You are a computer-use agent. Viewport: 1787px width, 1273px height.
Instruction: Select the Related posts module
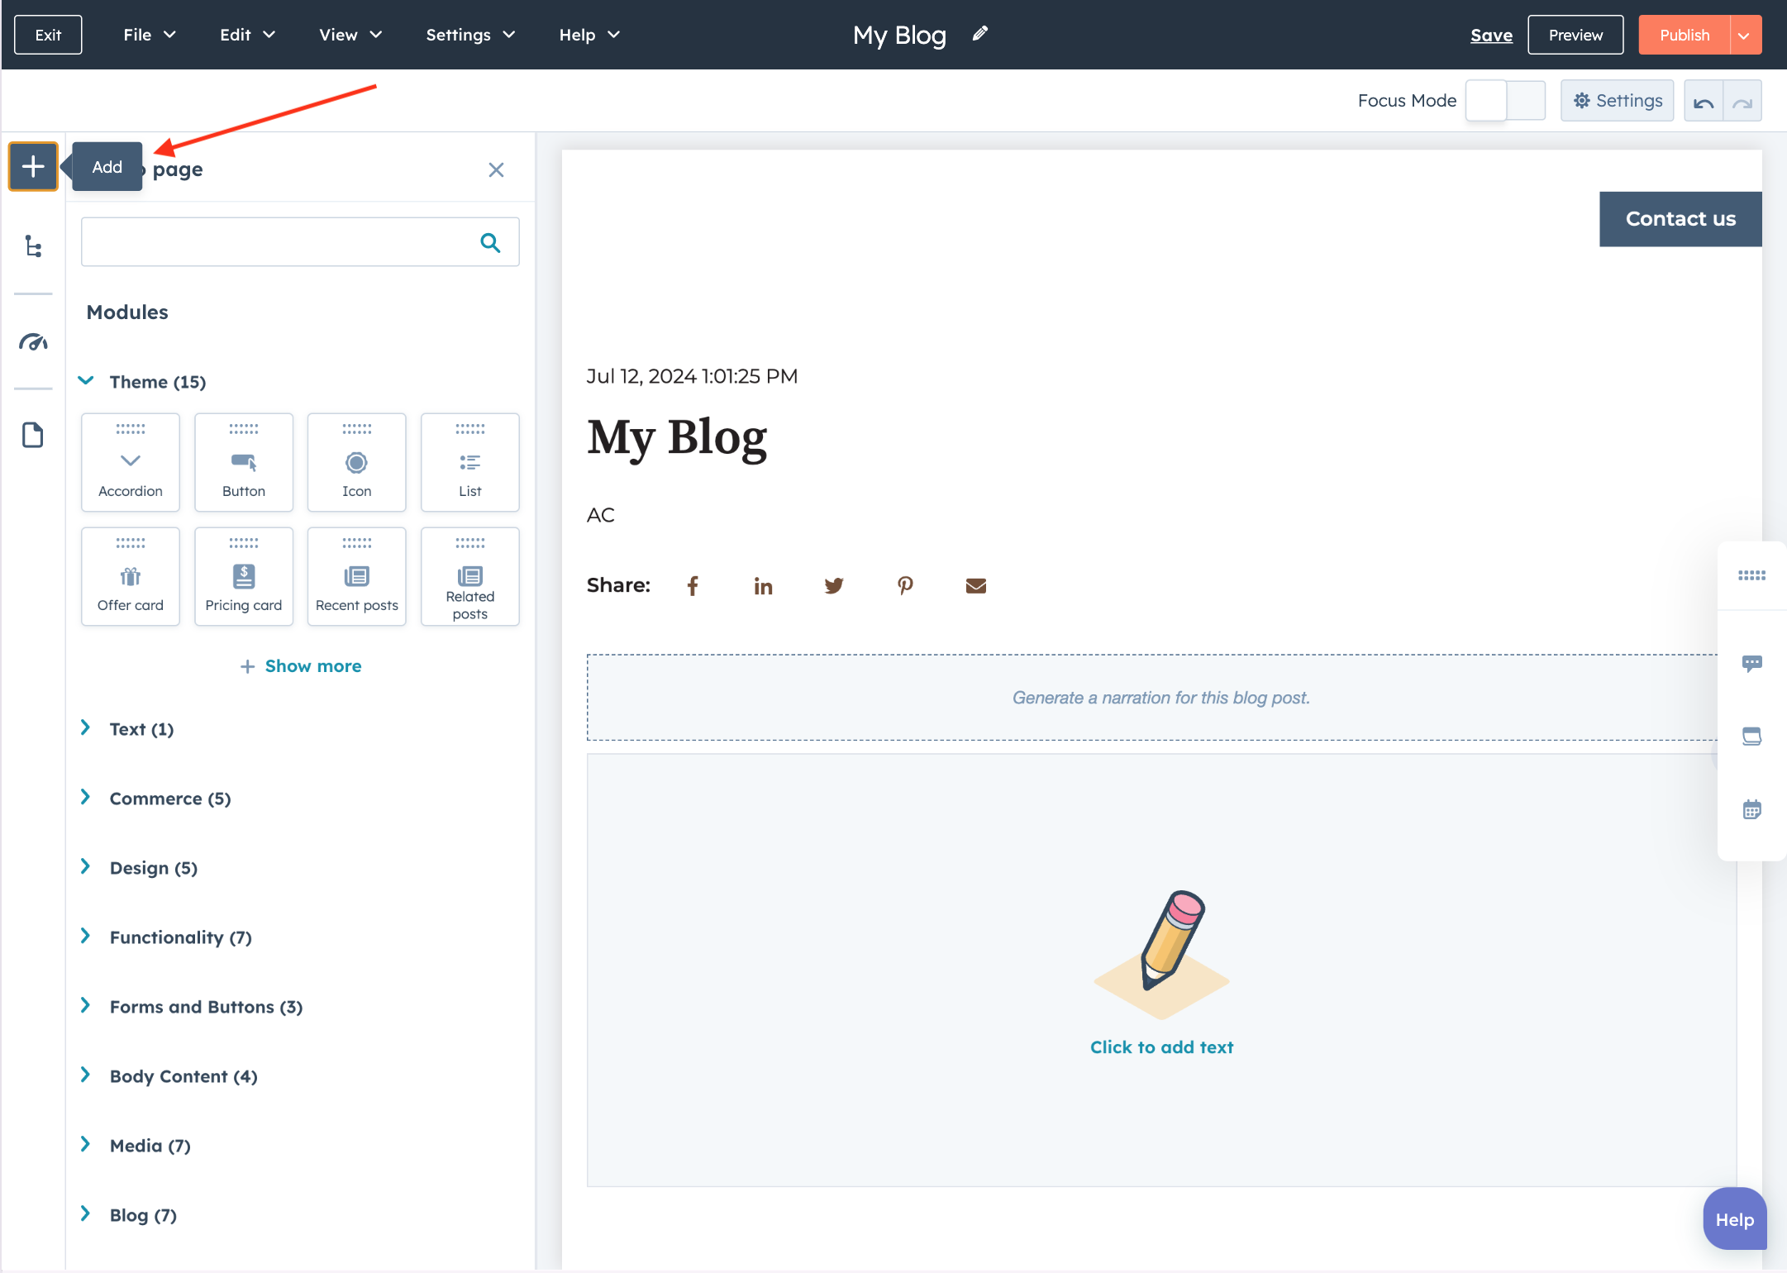click(x=470, y=576)
